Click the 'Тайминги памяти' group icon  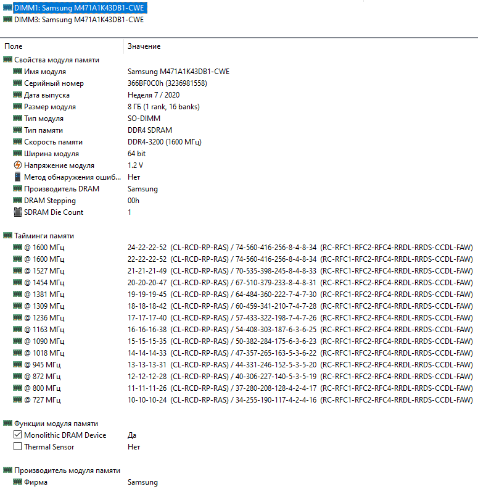pos(7,235)
